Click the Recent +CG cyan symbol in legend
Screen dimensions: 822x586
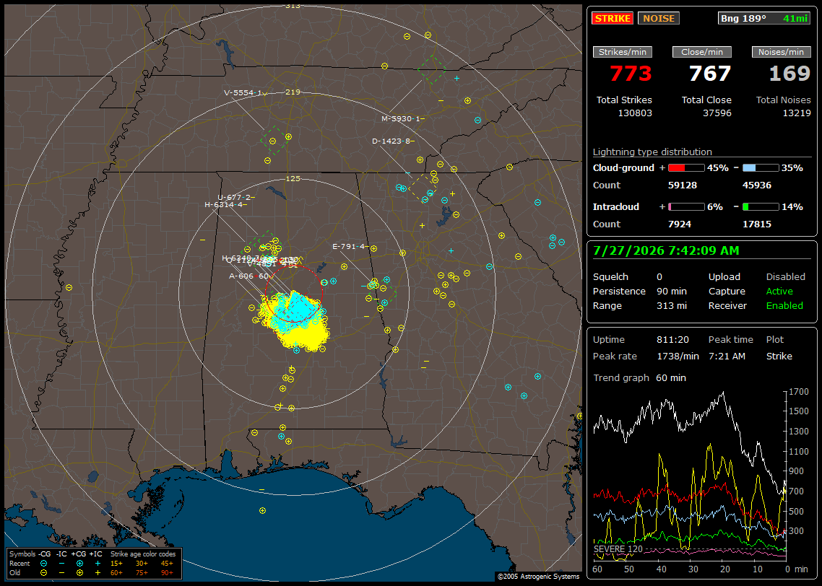79,564
